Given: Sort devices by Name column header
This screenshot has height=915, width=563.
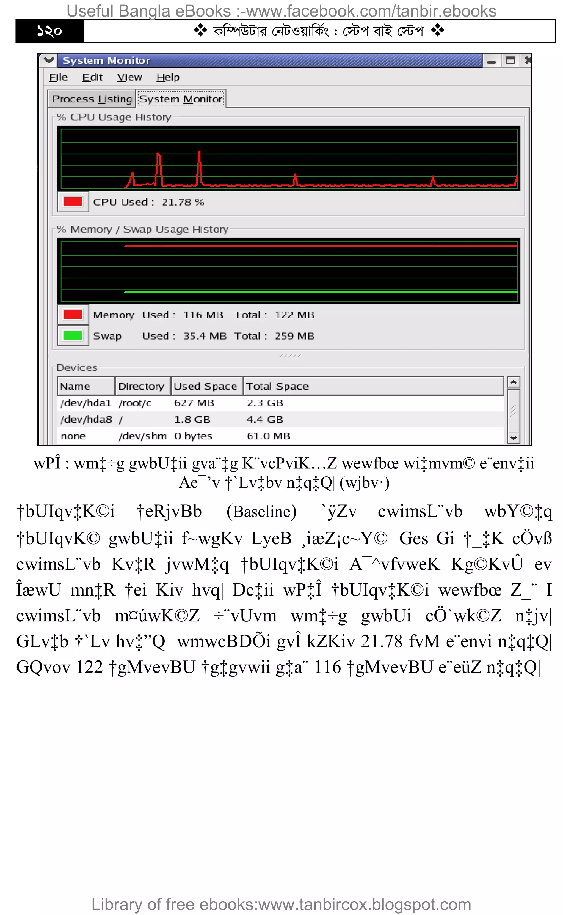Looking at the screenshot, I should [86, 386].
